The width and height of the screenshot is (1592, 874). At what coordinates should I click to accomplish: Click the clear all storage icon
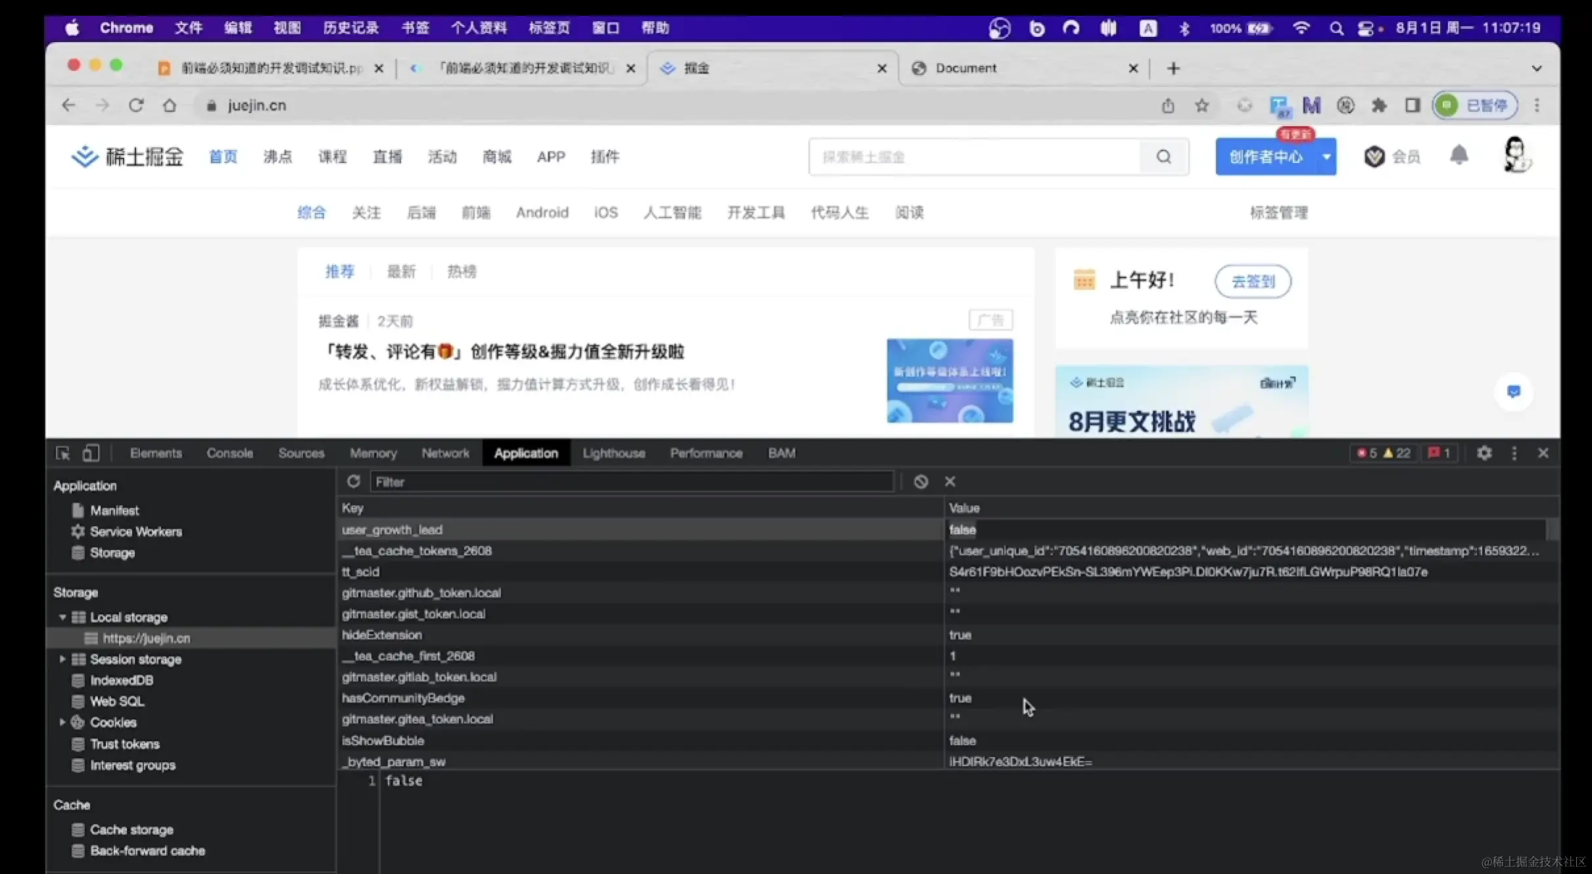pos(921,481)
